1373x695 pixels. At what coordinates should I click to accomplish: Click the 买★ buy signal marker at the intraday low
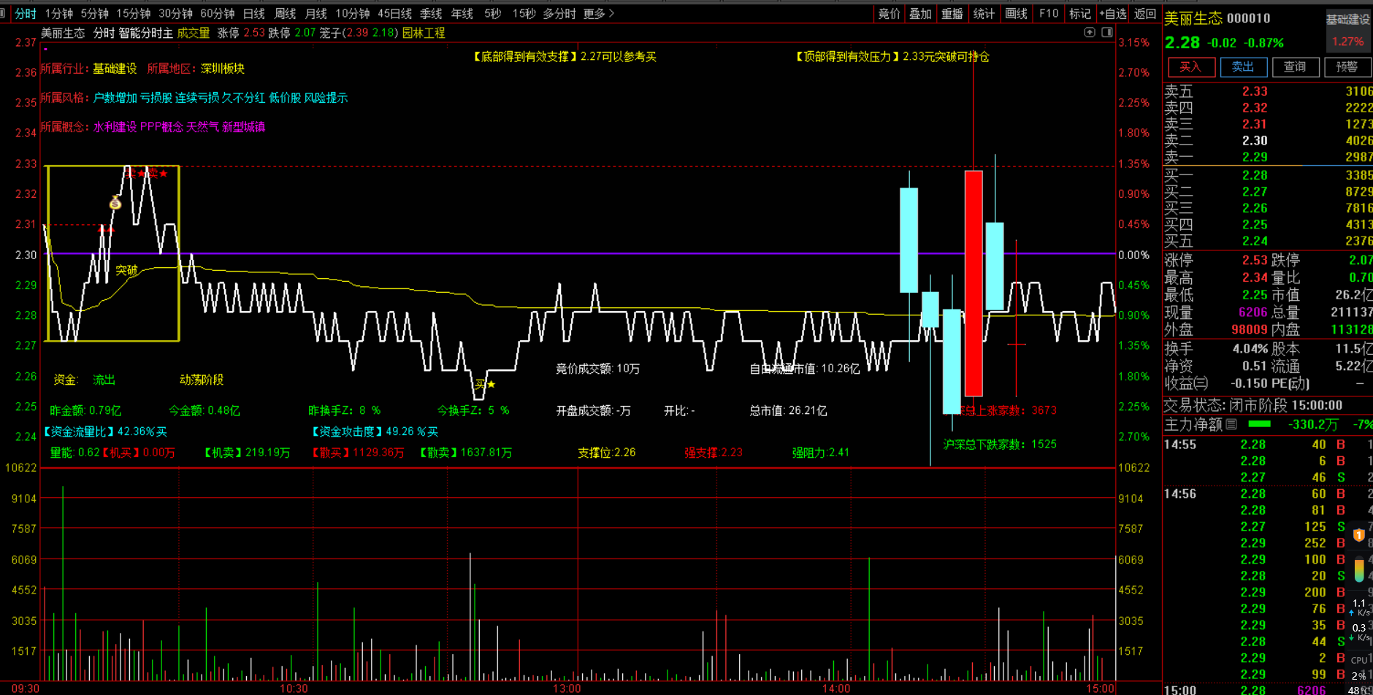[486, 383]
